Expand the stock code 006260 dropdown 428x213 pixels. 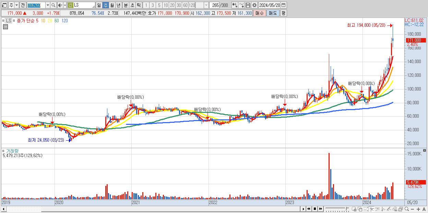[x=48, y=5]
